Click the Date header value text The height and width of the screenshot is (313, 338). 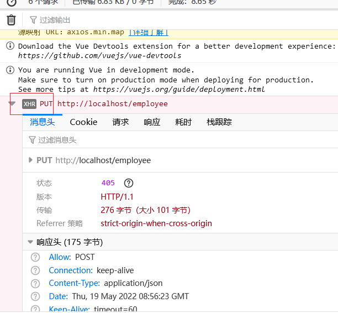click(x=130, y=296)
